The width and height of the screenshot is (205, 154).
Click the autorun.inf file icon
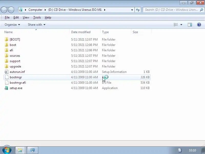point(6,72)
